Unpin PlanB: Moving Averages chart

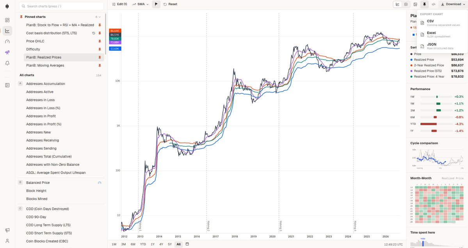pyautogui.click(x=100, y=65)
